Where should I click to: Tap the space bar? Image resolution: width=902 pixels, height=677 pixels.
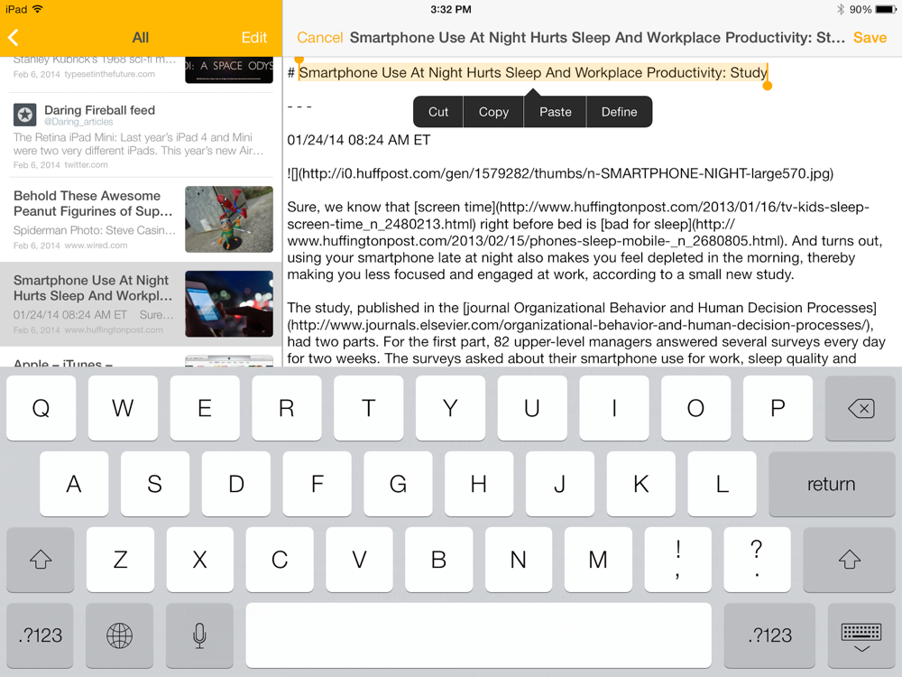(479, 635)
